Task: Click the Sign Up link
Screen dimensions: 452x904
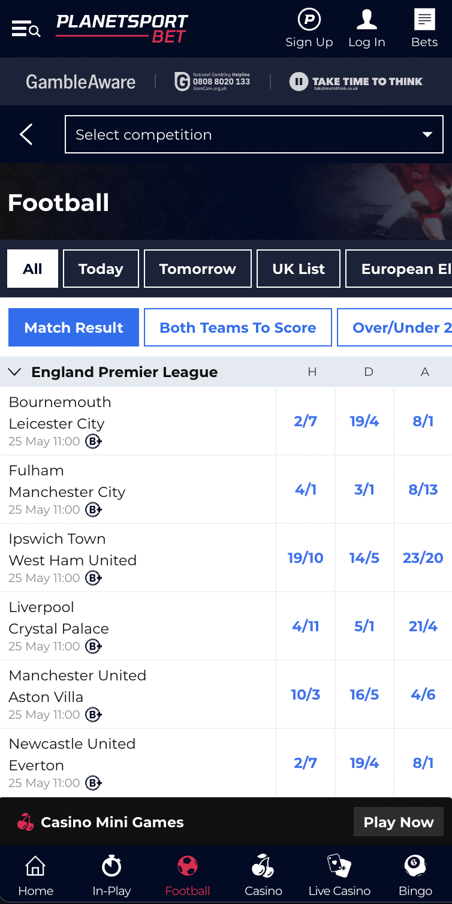Action: [309, 28]
